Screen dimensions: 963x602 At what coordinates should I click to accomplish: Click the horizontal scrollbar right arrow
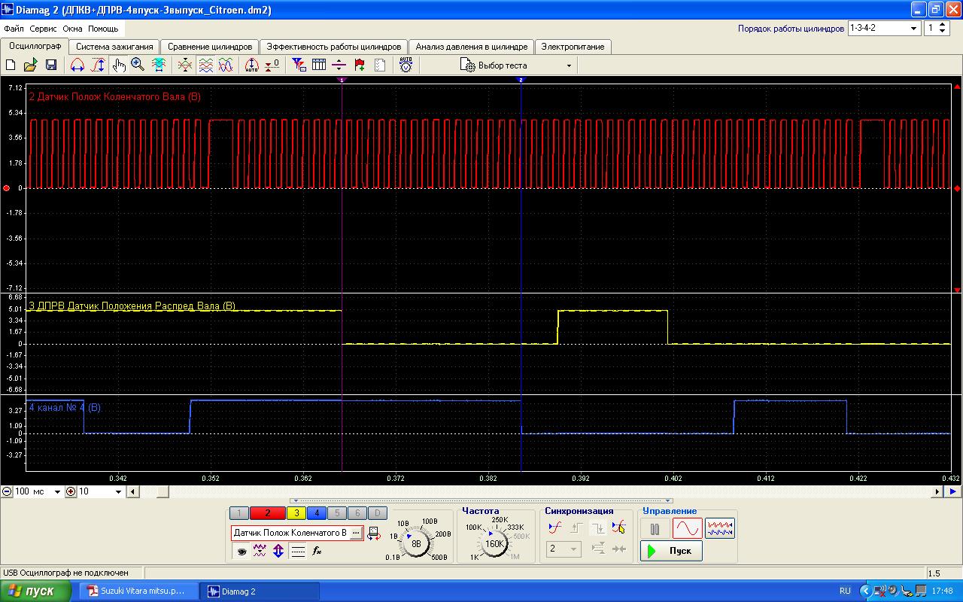(937, 491)
